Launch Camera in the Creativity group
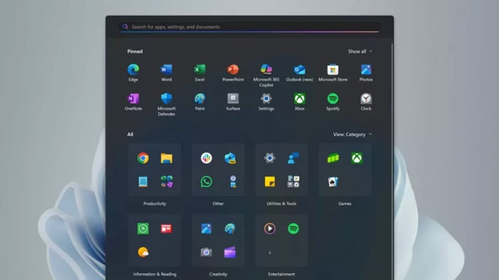499x280 pixels. point(206,252)
